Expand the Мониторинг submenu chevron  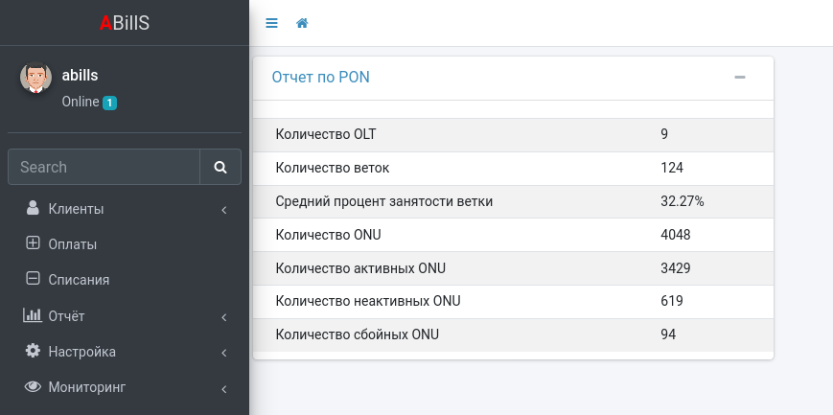pos(223,388)
